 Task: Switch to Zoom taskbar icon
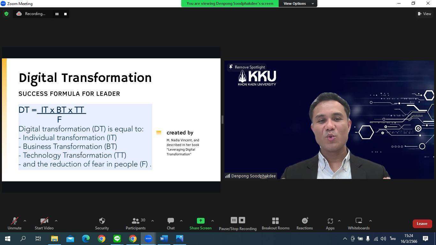click(x=148, y=239)
